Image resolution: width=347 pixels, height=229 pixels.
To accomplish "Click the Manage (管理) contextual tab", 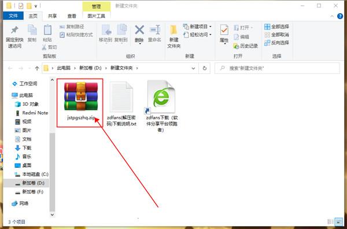I will pyautogui.click(x=96, y=6).
